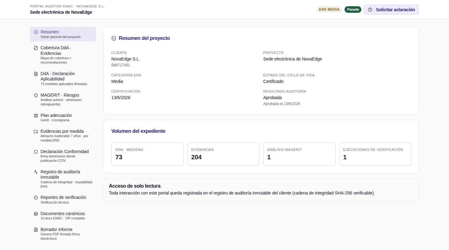Image resolution: width=449 pixels, height=250 pixels.
Task: Click the text Aprobada el 13/6/2026
Action: click(282, 104)
